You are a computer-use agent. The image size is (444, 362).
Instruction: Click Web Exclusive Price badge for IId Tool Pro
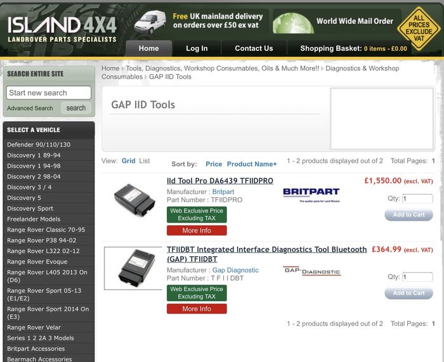tap(197, 214)
